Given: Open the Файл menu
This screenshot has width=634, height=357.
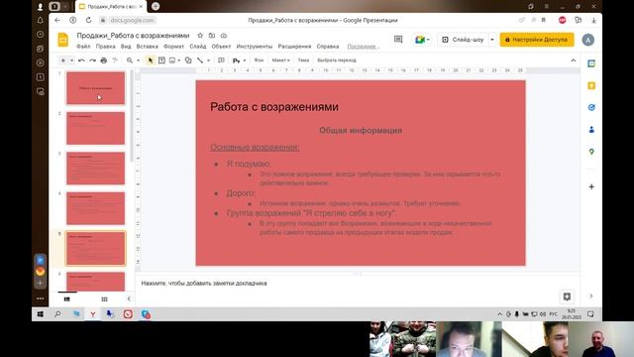Looking at the screenshot, I should pos(83,47).
